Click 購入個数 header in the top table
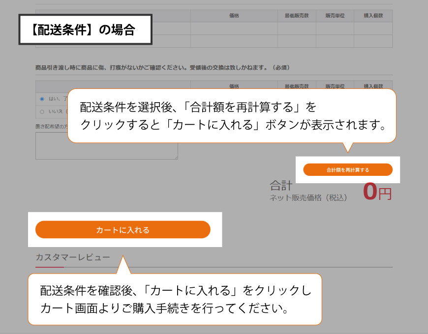Viewport: 428px width, 334px height. (x=373, y=16)
